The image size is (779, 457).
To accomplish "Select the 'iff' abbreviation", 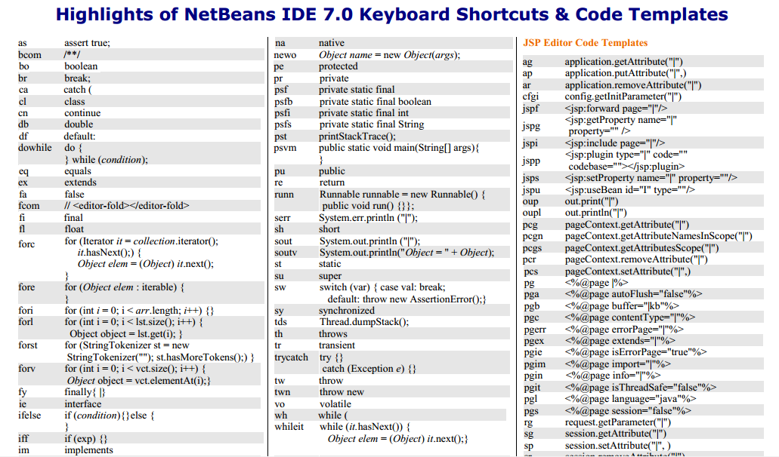I will pos(23,439).
